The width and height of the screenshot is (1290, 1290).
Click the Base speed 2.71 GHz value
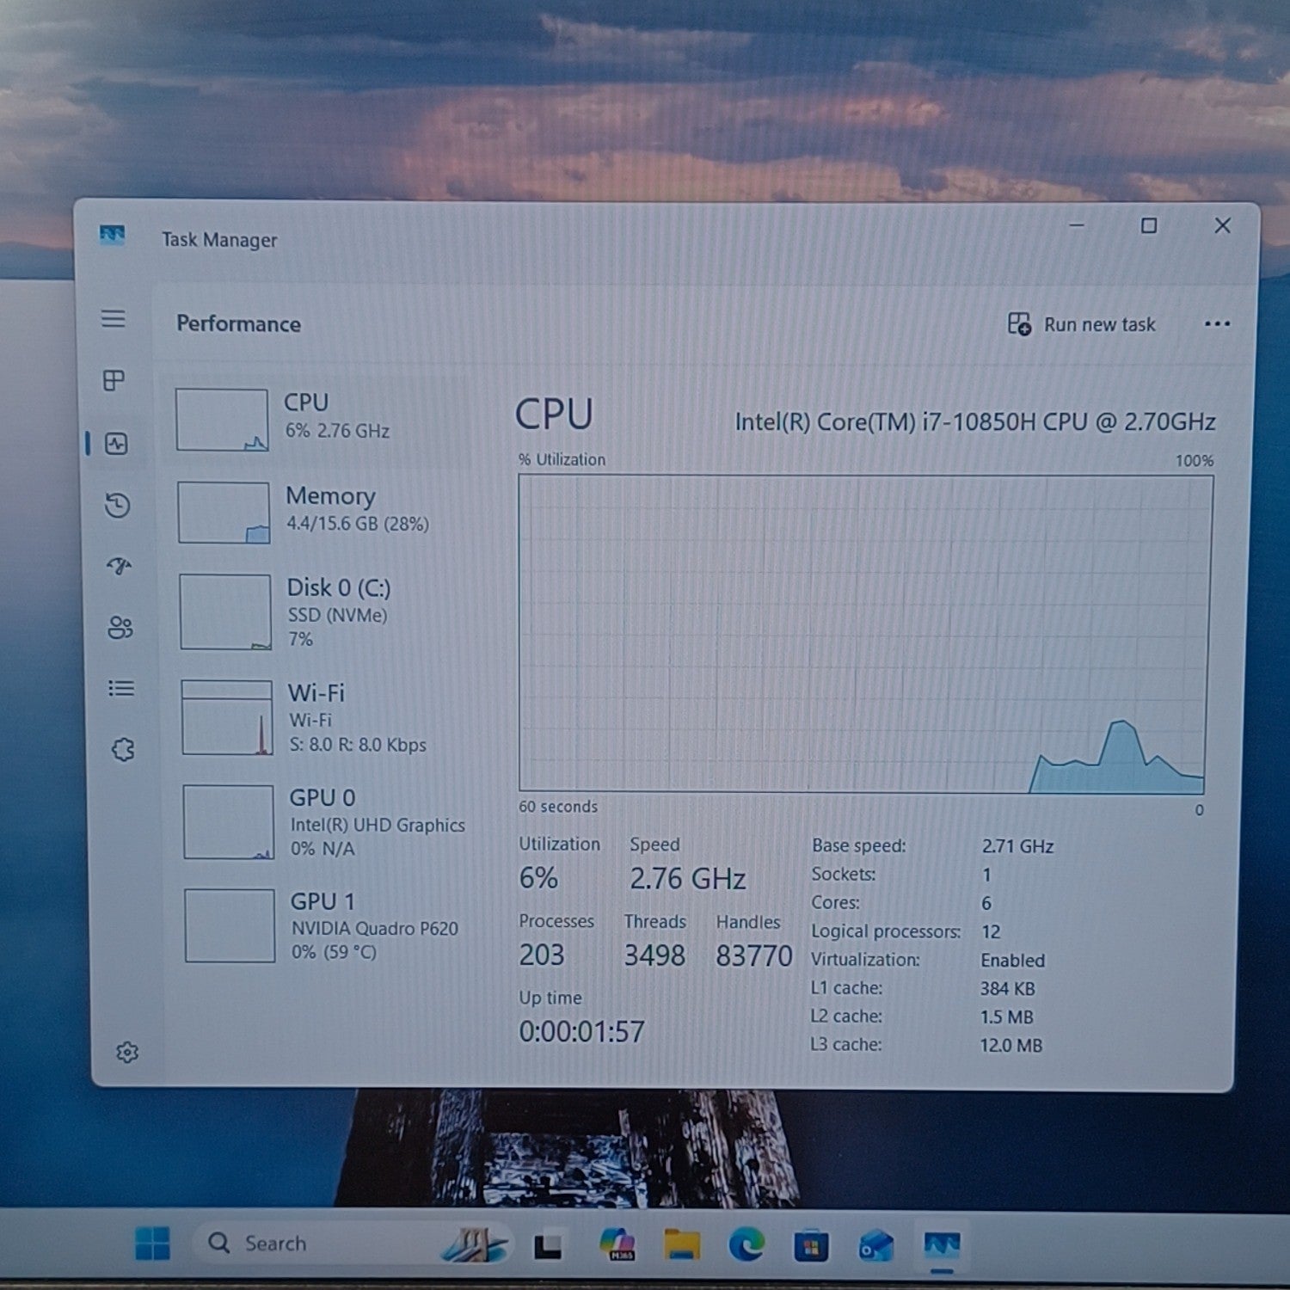(1017, 846)
